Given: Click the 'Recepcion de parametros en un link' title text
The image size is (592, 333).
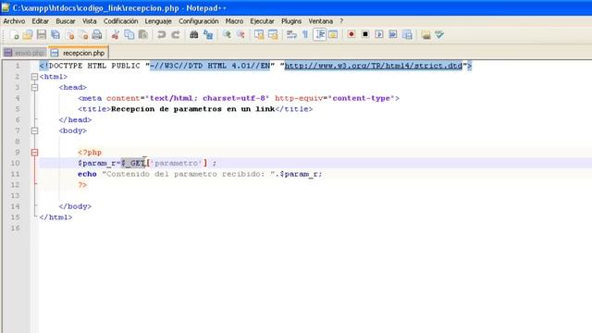Looking at the screenshot, I should (x=193, y=109).
